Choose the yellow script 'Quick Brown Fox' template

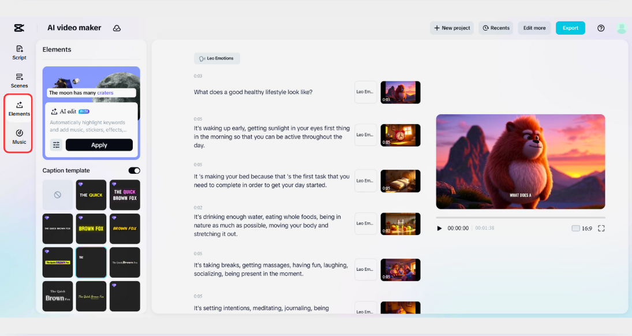(91, 297)
